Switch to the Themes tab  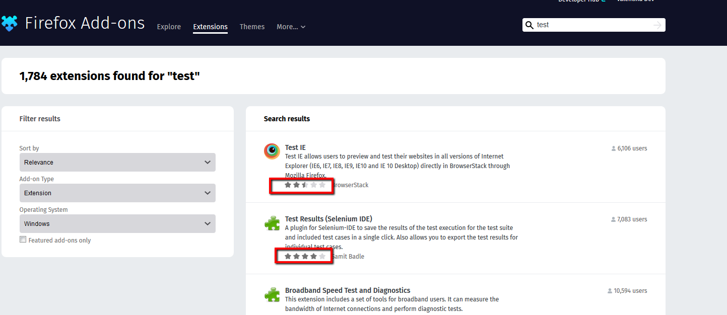click(x=252, y=27)
